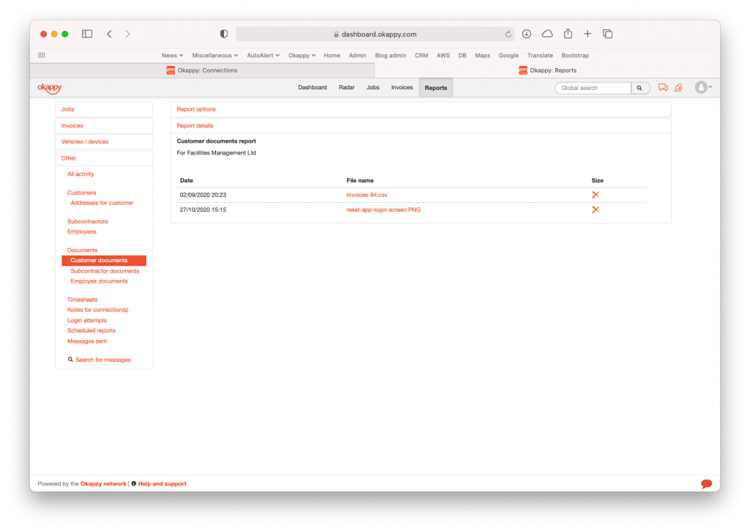This screenshot has height=531, width=750.
Task: Expand the profile avatar dropdown arrow
Action: pyautogui.click(x=710, y=87)
